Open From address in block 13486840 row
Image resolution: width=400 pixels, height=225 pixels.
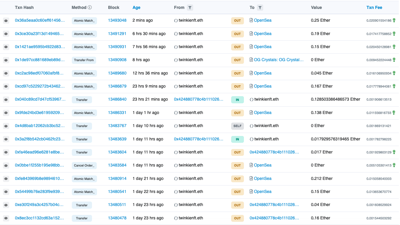[x=199, y=99]
